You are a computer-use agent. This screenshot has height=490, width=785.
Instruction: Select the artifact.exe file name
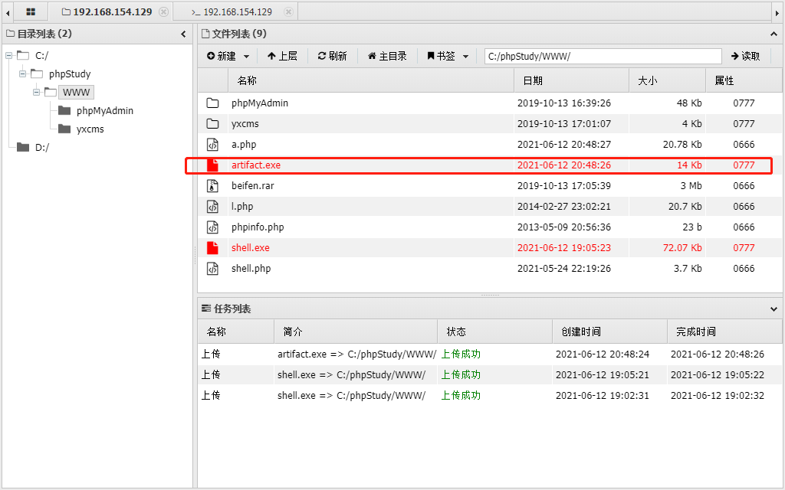click(x=256, y=165)
